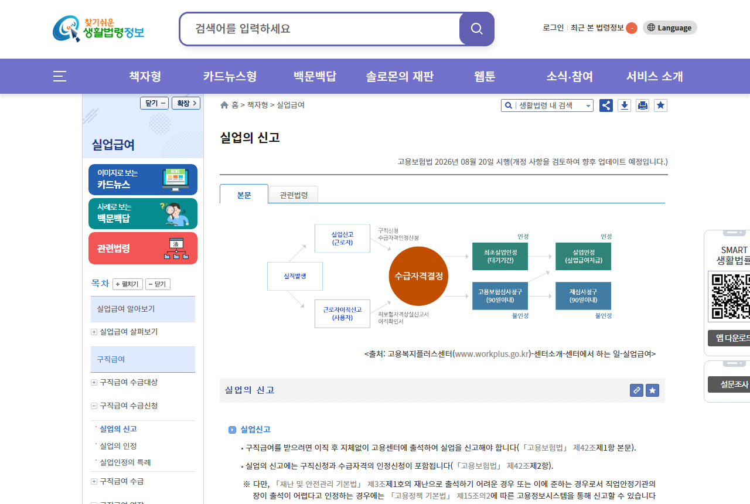The width and height of the screenshot is (750, 504).
Task: Click 「고용보험법」 link in first bullet
Action: 546,448
